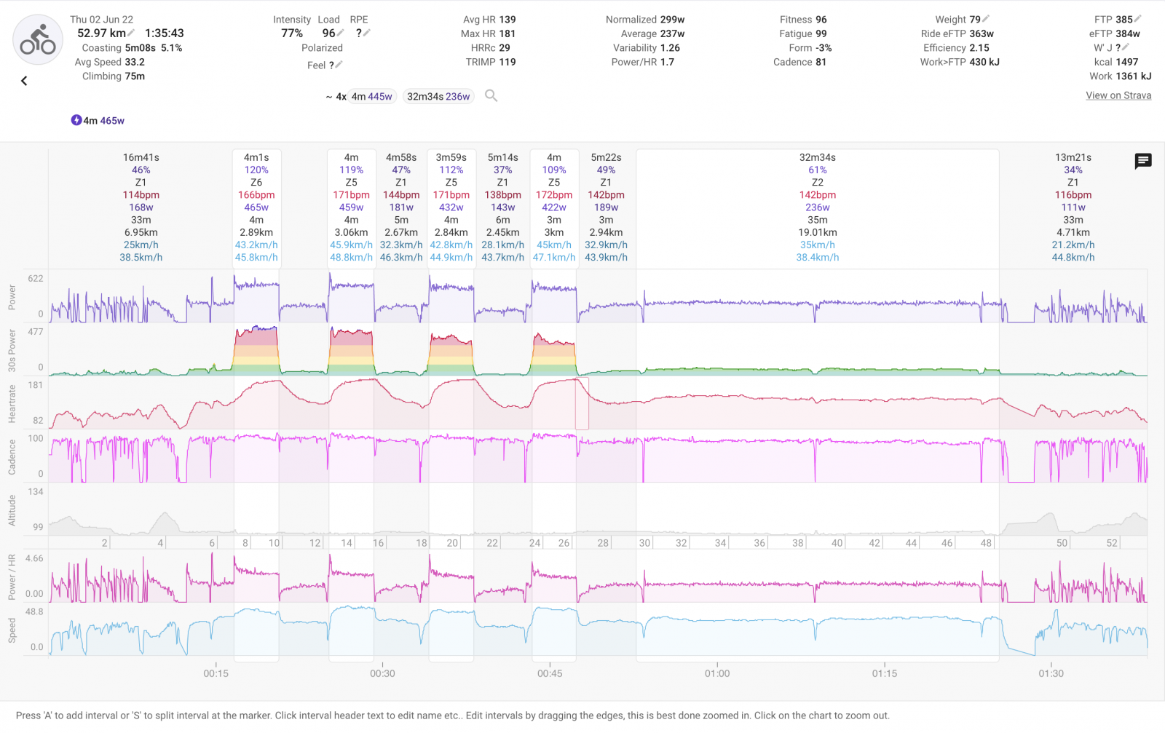Click the pencil icon beside W' J
The image size is (1165, 733).
[1126, 47]
